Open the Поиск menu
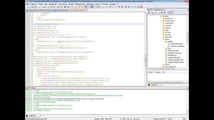The height and width of the screenshot is (120, 214). pos(40,4)
